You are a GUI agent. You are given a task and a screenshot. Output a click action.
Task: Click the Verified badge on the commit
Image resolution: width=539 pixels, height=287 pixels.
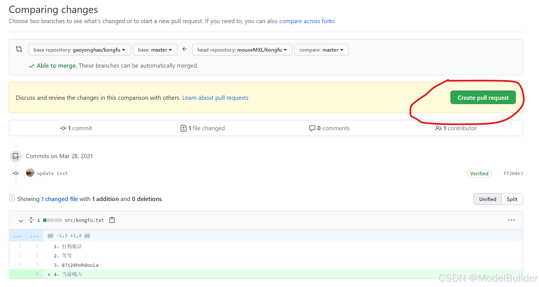click(x=479, y=173)
